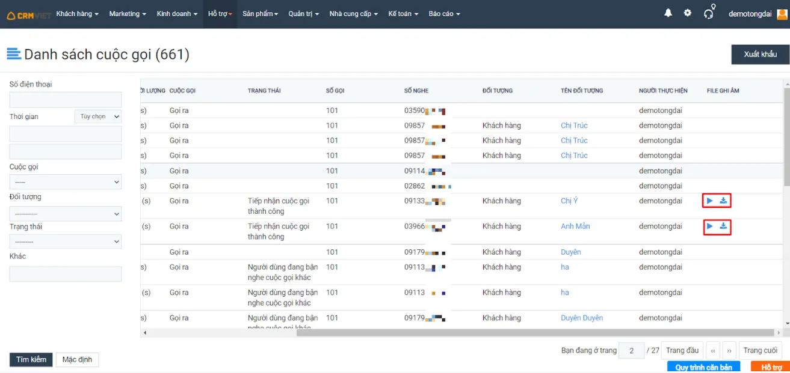
Task: Open the Duyên Duyên customer link
Action: click(582, 318)
